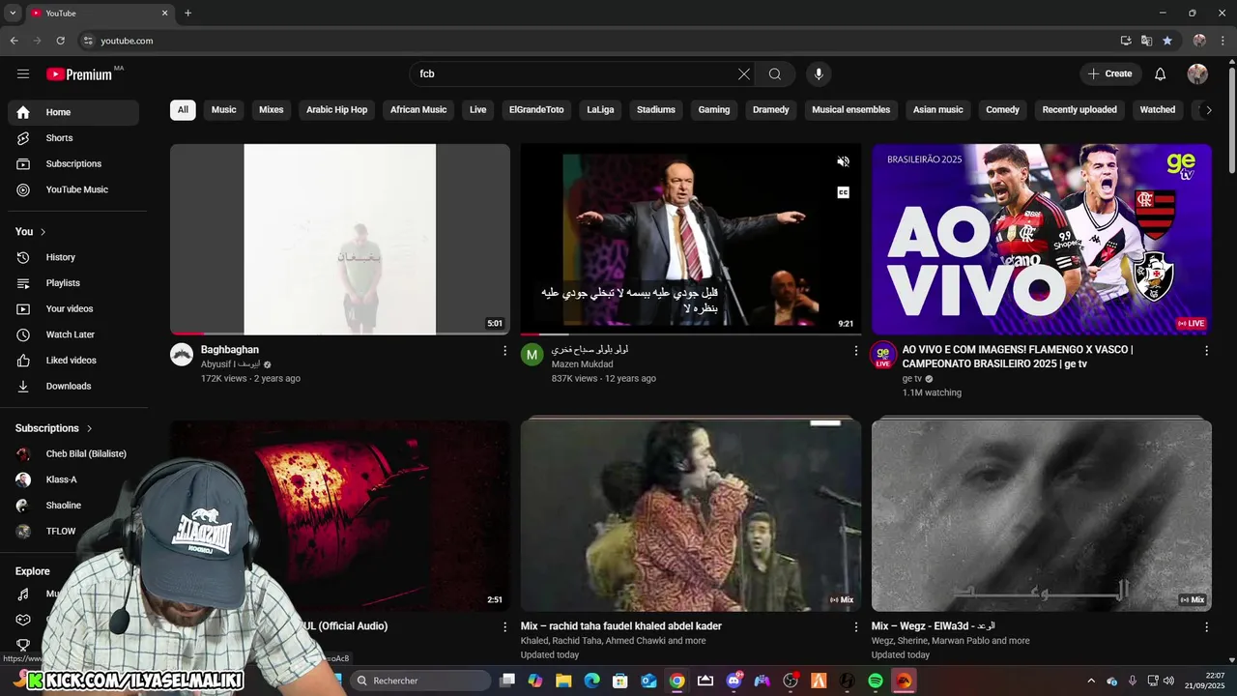1237x696 pixels.
Task: Open the Chrome tab search dropdown
Action: [x=13, y=13]
